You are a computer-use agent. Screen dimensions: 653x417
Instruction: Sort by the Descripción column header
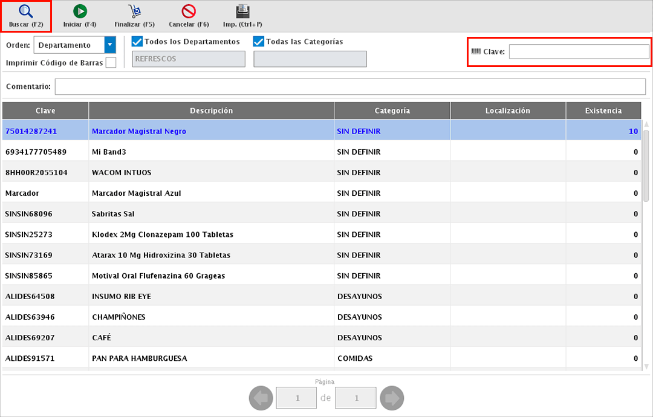coord(211,111)
